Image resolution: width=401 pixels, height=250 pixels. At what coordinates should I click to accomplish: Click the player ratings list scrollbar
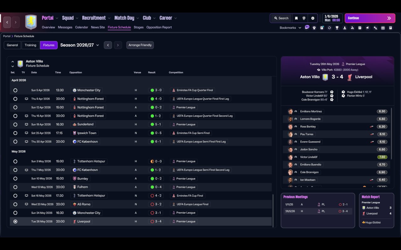click(x=392, y=133)
